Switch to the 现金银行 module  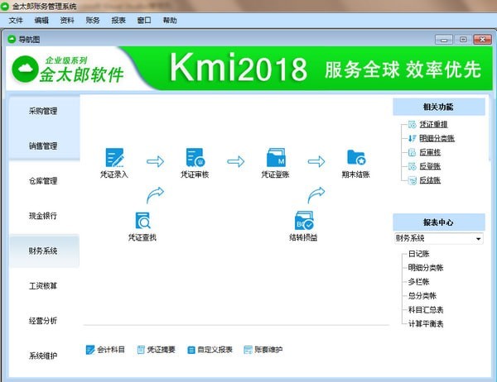(44, 216)
